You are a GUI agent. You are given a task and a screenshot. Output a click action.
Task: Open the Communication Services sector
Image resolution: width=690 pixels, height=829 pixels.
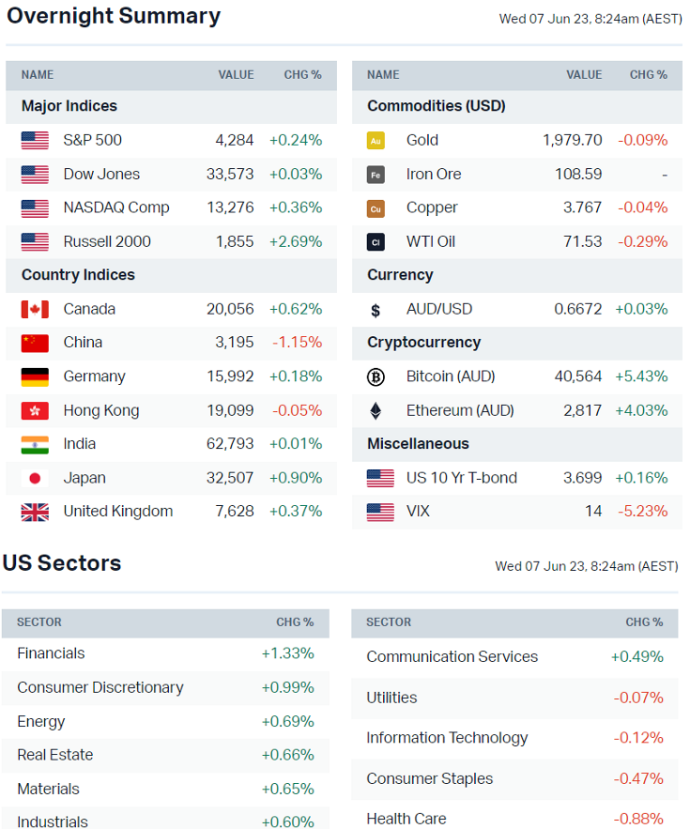[x=452, y=657]
